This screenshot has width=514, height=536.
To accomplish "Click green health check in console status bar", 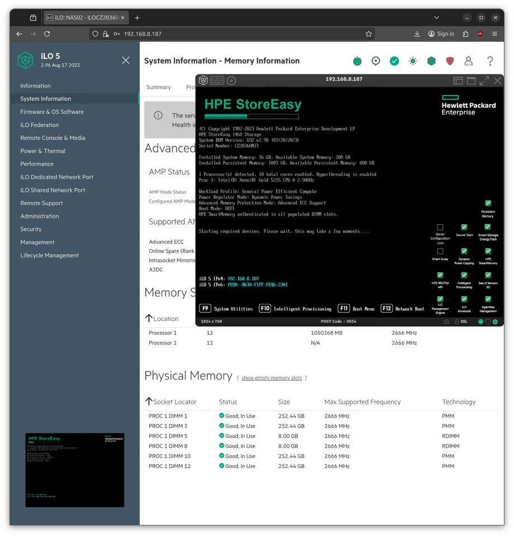I will 481,322.
